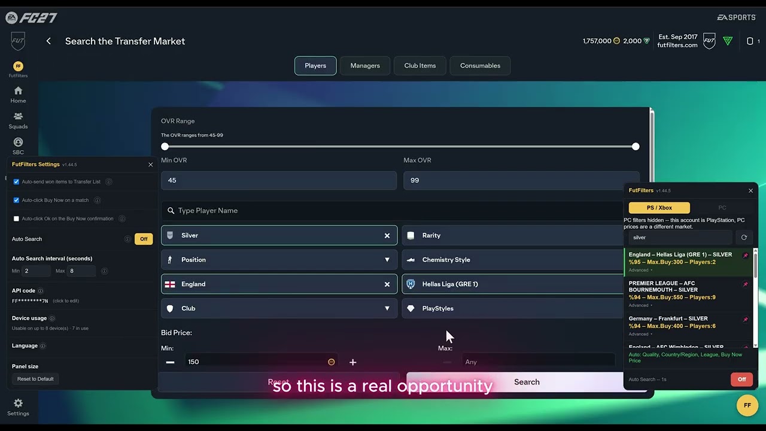The image size is (766, 431).
Task: Clear the Silver quality filter
Action: coord(387,236)
